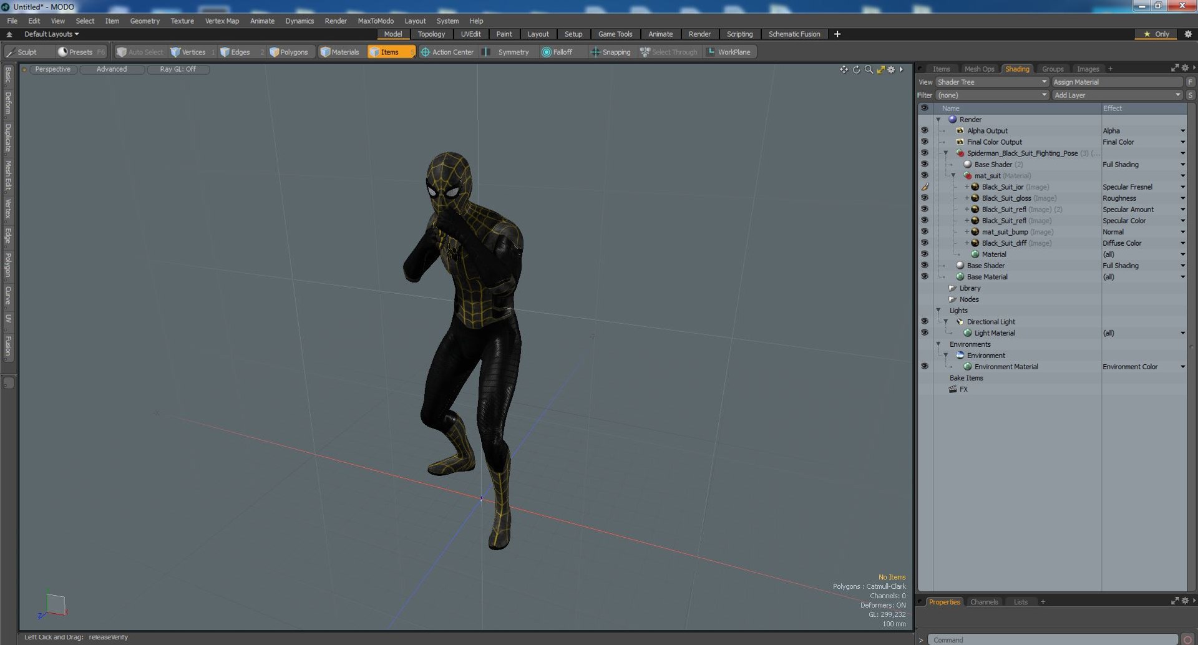This screenshot has height=645, width=1198.
Task: Open the Presets browser
Action: pyautogui.click(x=81, y=52)
